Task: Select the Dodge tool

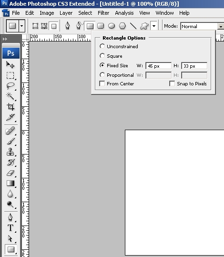Action: [x=10, y=204]
